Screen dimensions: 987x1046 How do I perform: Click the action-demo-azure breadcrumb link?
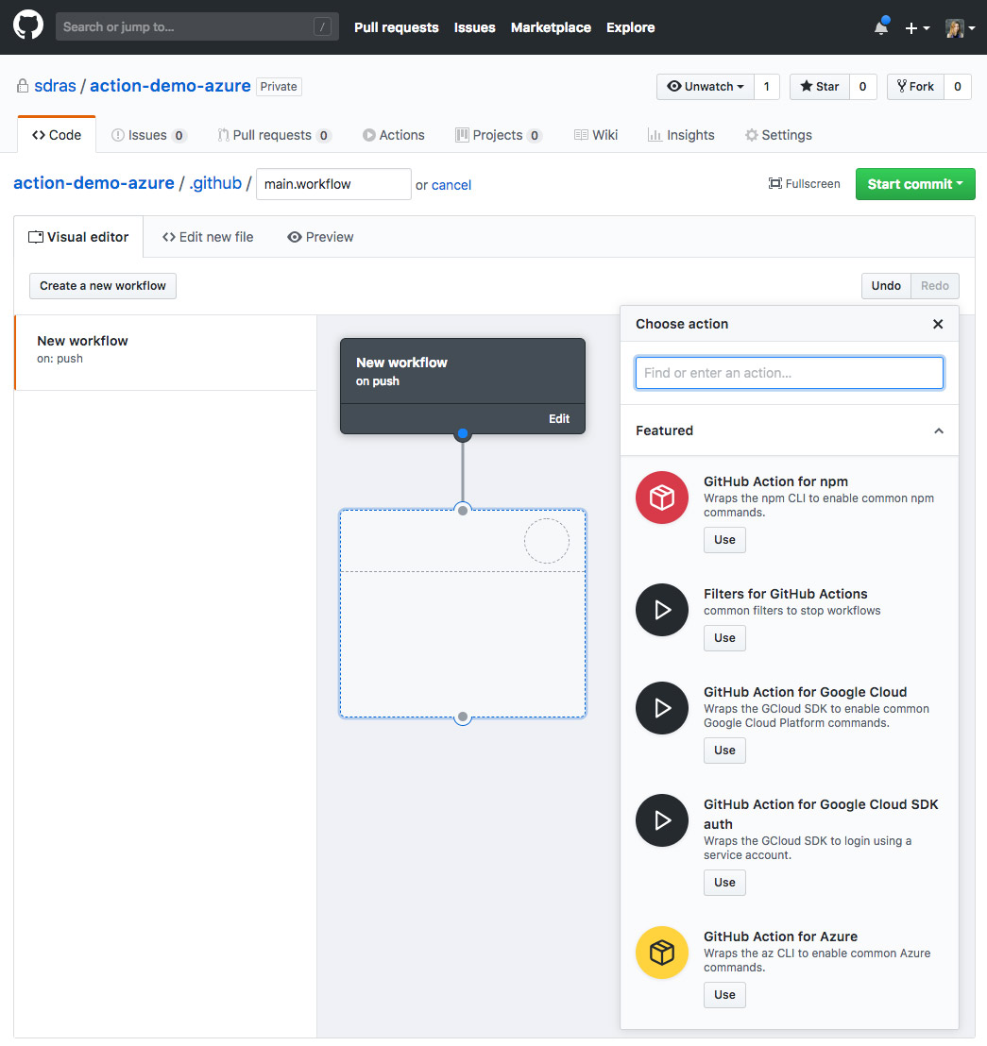coord(94,183)
